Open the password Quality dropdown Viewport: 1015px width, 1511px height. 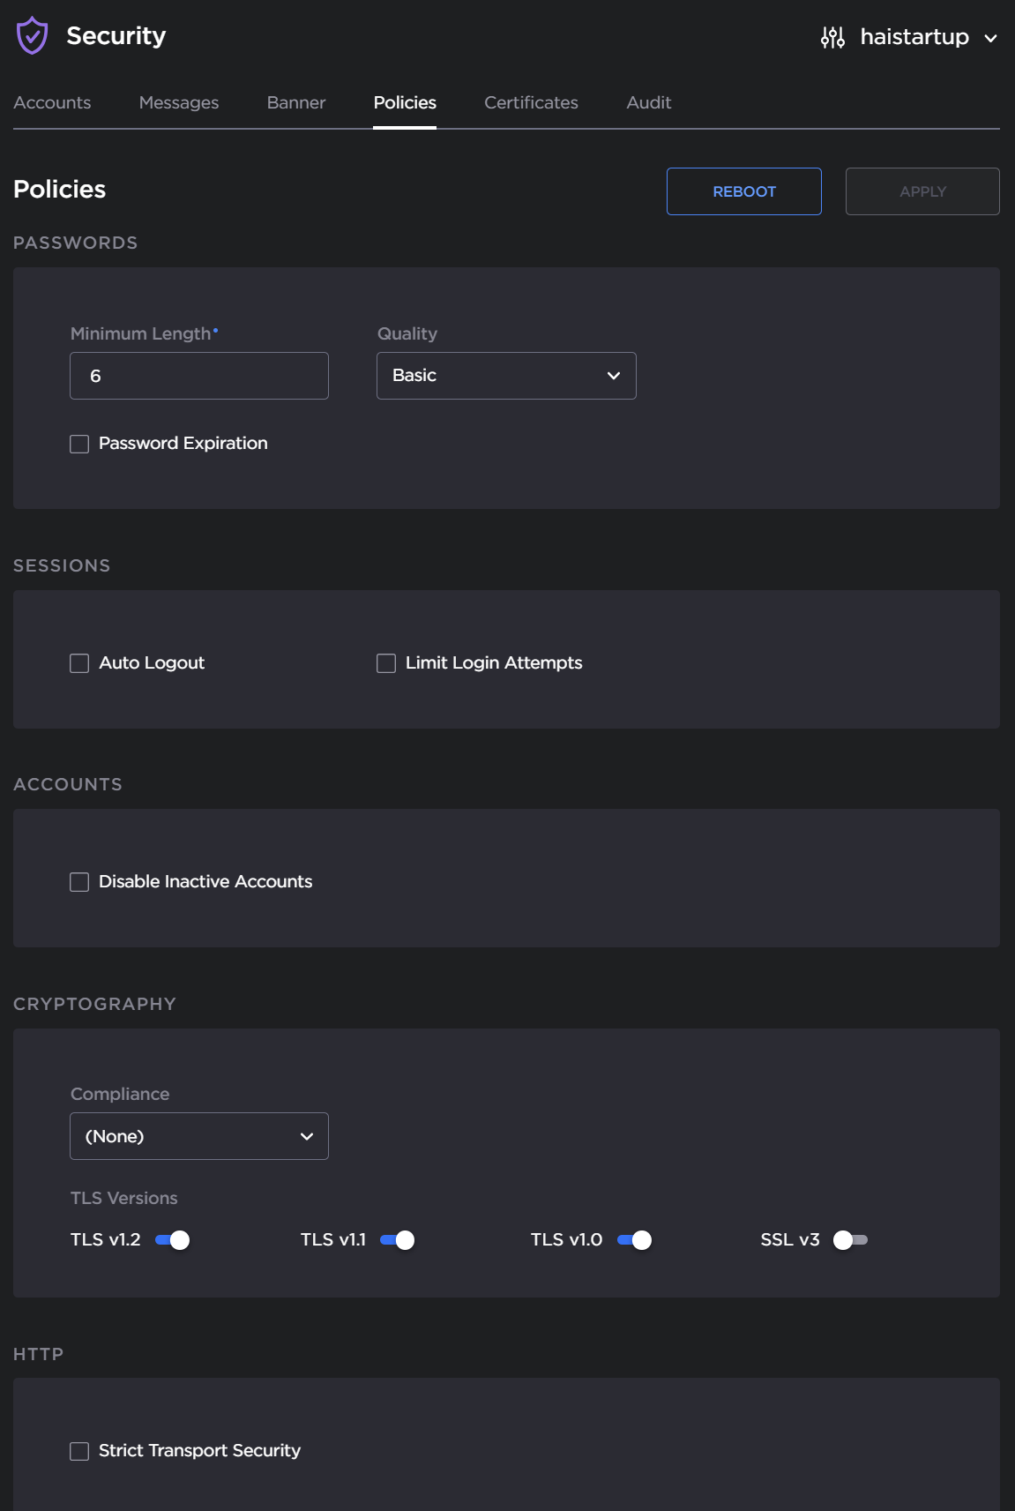click(506, 376)
